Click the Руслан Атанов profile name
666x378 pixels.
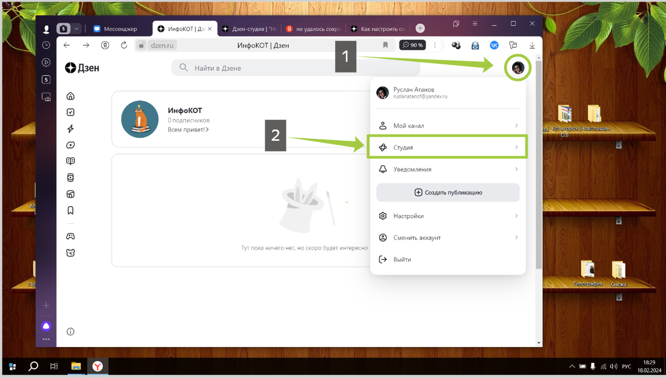coord(413,89)
